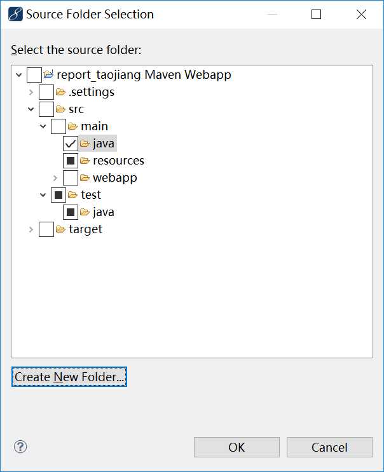384x472 pixels.
Task: Toggle the resources folder checkbox
Action: [70, 161]
